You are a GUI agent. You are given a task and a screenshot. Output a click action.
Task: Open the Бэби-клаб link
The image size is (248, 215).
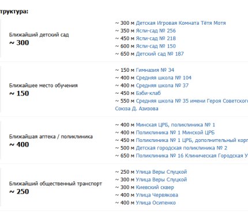pos(148,93)
